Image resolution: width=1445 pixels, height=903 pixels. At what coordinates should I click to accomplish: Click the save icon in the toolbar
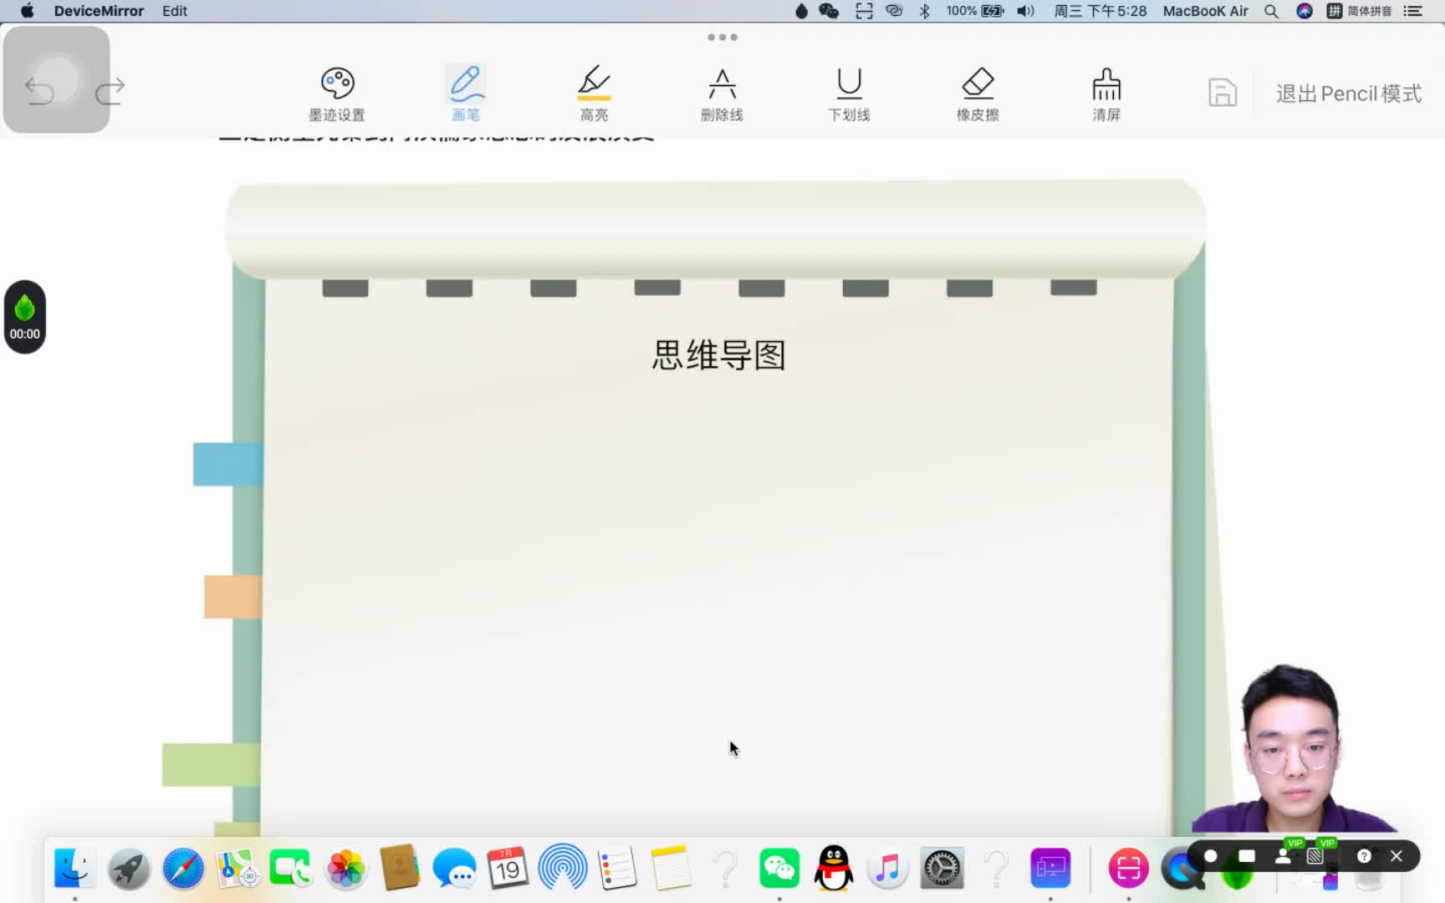click(x=1223, y=93)
